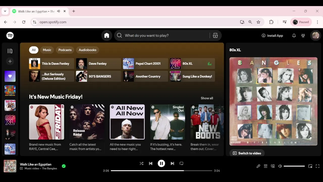
Task: Open Dave Fenley shortcut tile
Action: (x=98, y=64)
